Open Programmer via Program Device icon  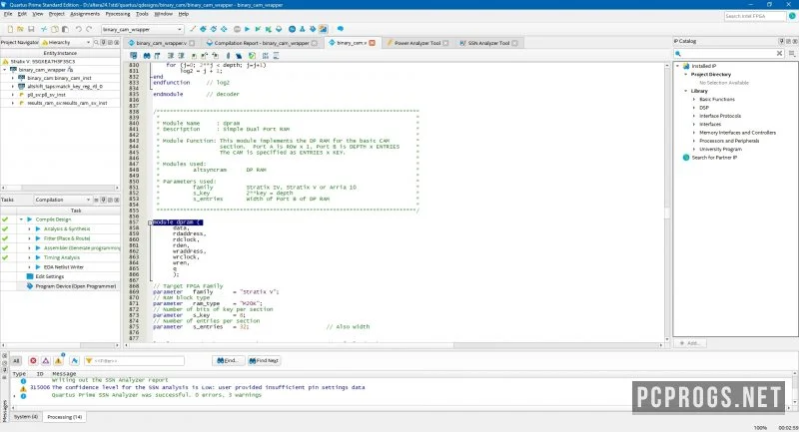point(30,286)
